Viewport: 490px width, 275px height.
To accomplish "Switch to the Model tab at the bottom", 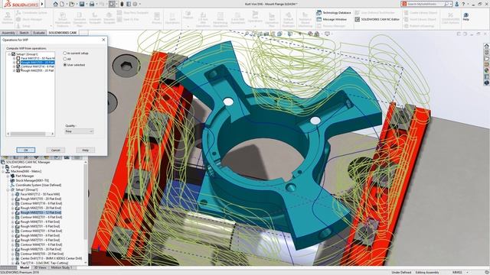I will click(24, 267).
